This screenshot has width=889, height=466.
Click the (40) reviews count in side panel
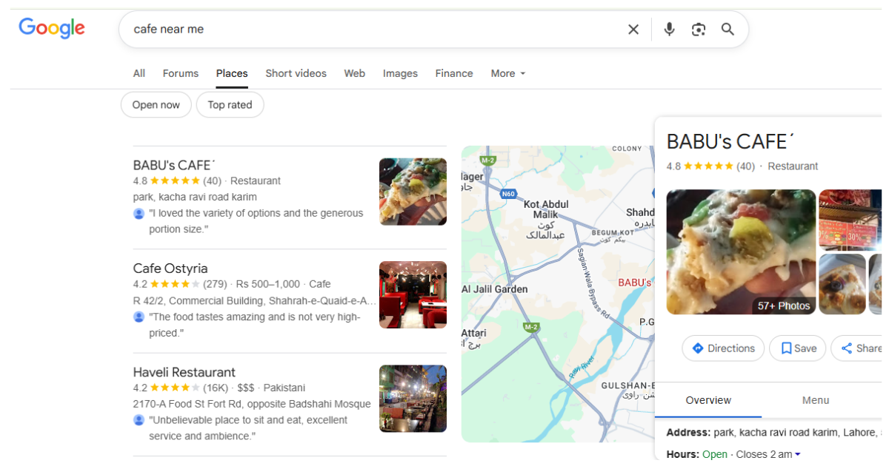(745, 166)
